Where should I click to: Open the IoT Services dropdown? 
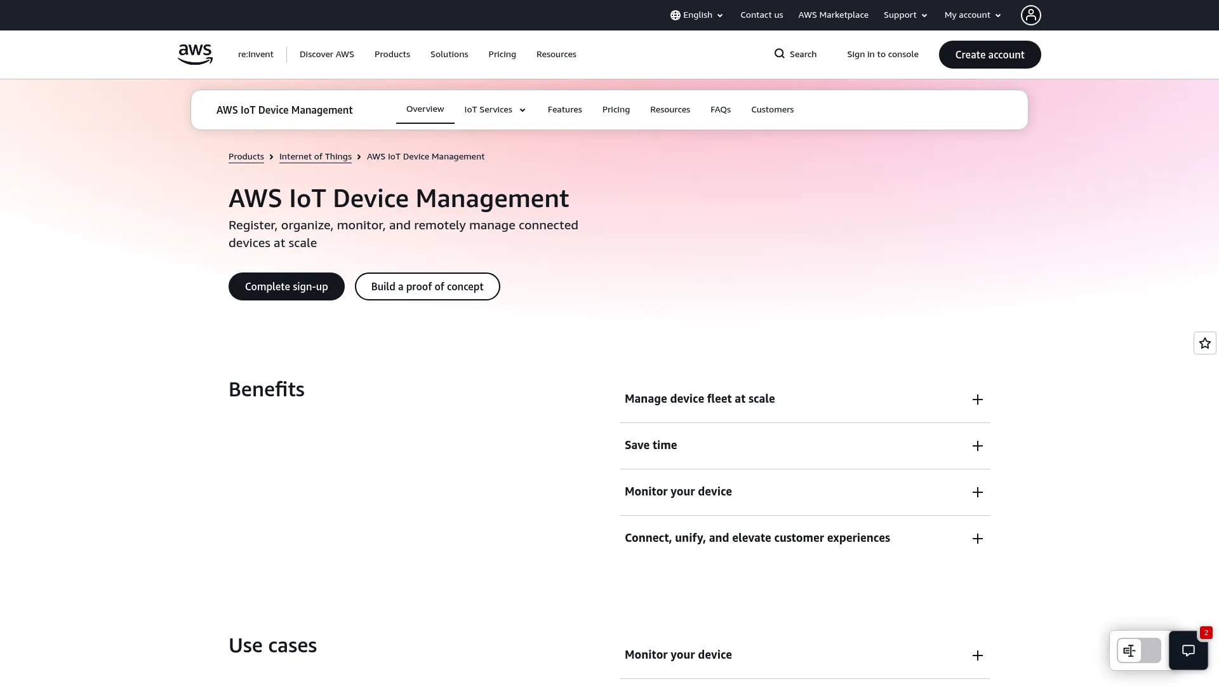[x=495, y=110]
